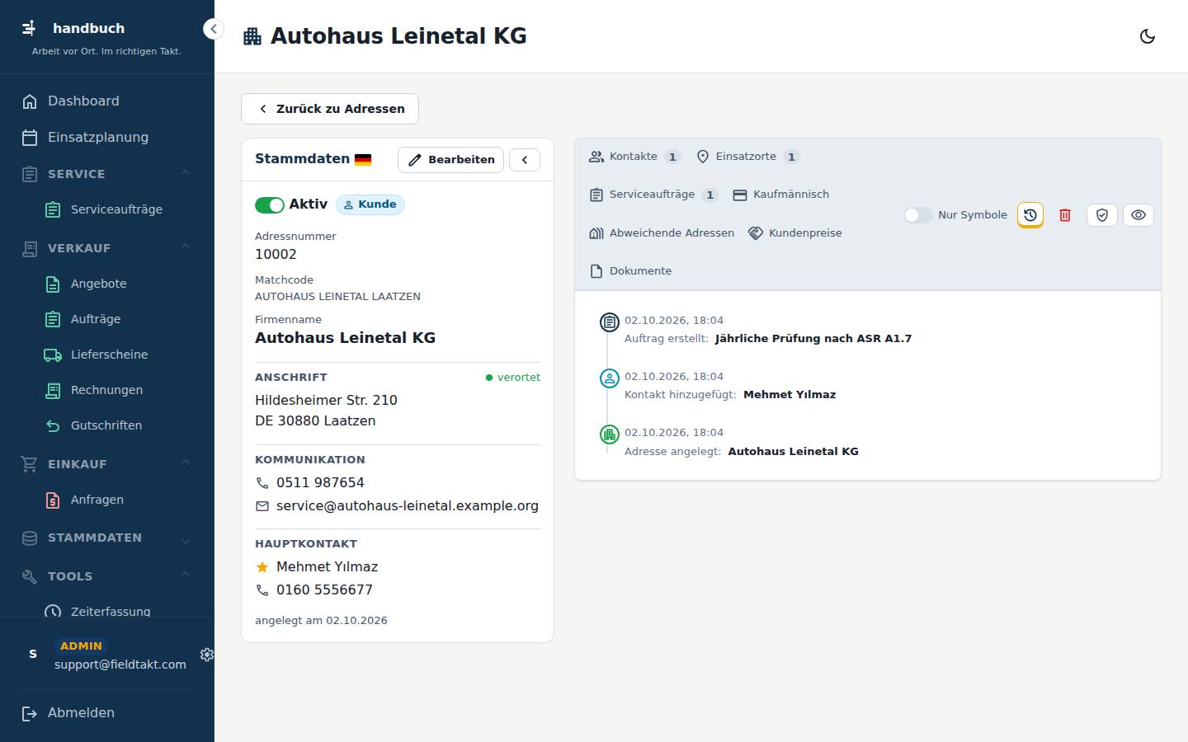Open the Kaufmännisch tab
This screenshot has height=742, width=1188.
click(x=781, y=195)
